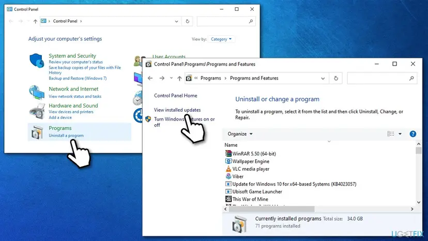Click the Programs and Features search field
The width and height of the screenshot is (428, 241).
(382, 79)
